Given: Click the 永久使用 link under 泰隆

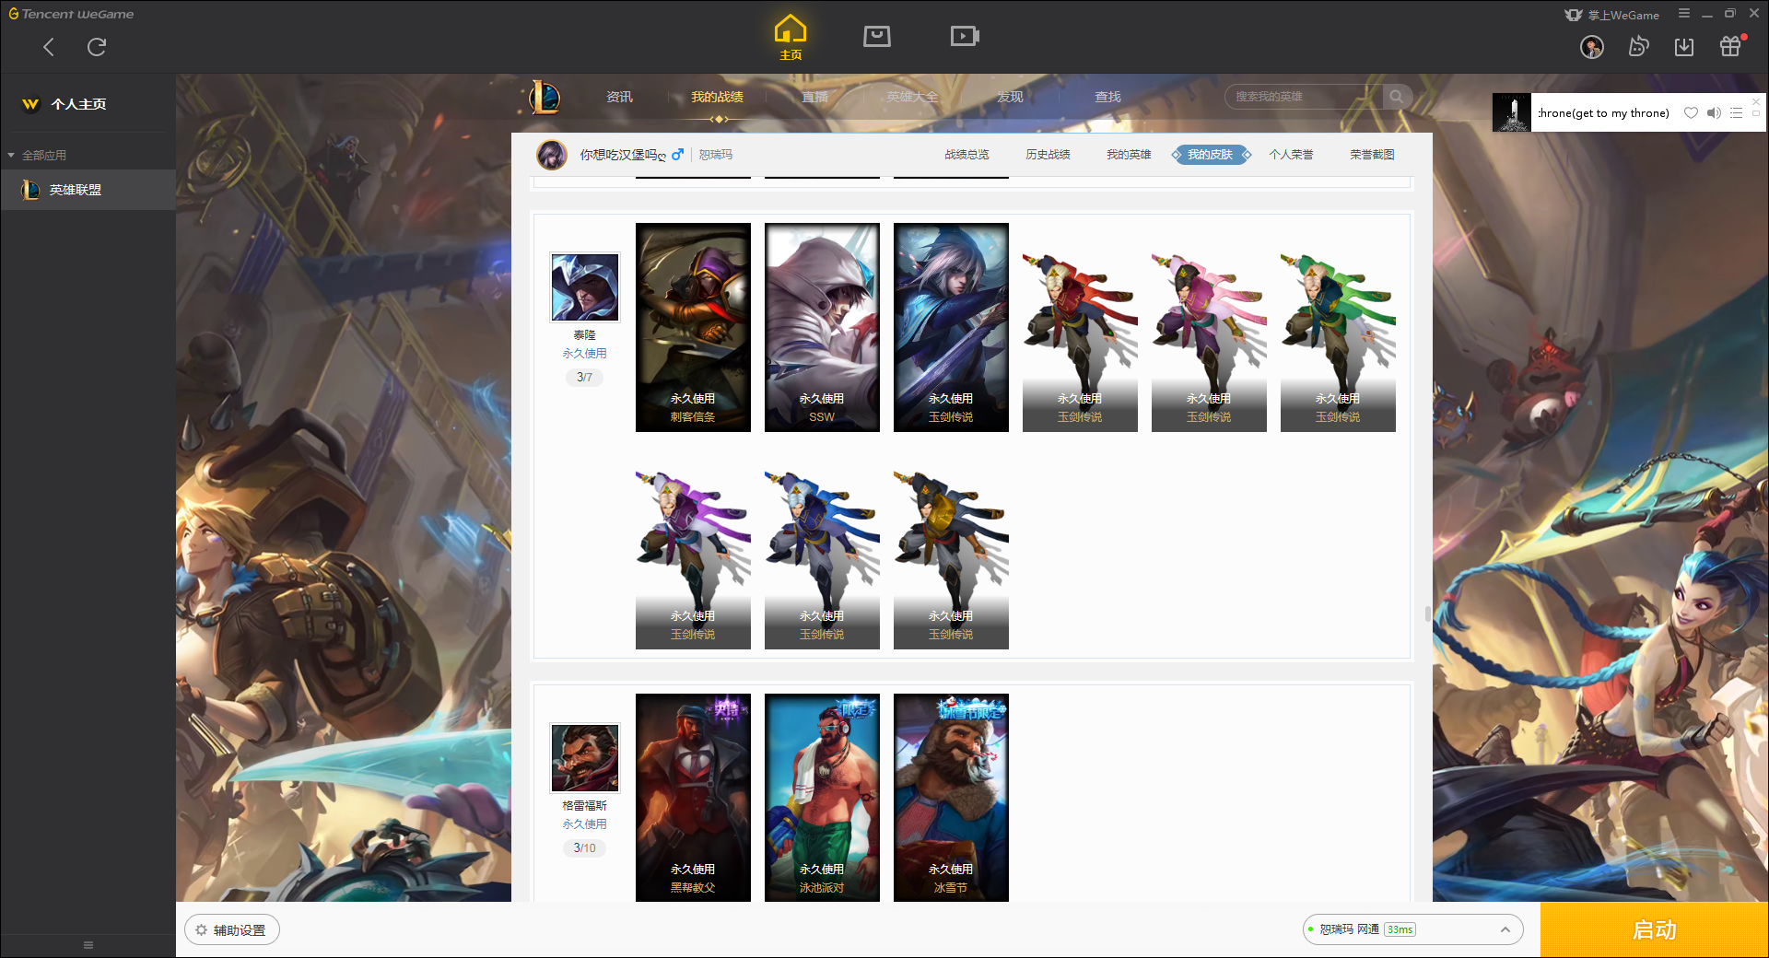Looking at the screenshot, I should click(585, 354).
